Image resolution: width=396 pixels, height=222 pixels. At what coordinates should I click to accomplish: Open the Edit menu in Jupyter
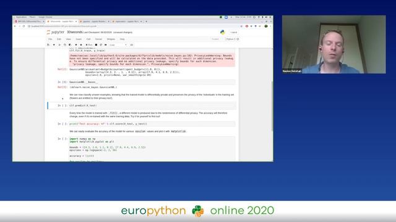pyautogui.click(x=59, y=39)
